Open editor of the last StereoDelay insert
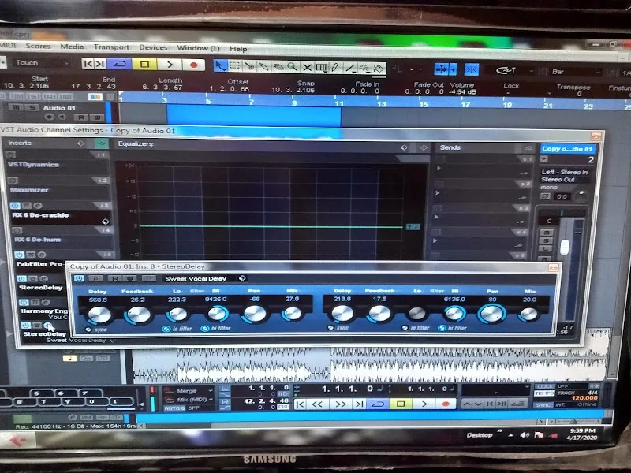Image resolution: width=631 pixels, height=473 pixels. click(x=48, y=326)
